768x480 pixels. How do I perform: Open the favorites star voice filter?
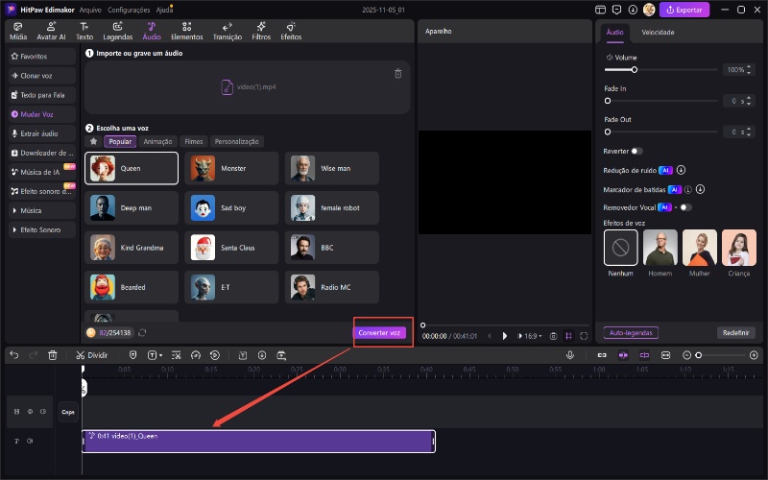[93, 141]
